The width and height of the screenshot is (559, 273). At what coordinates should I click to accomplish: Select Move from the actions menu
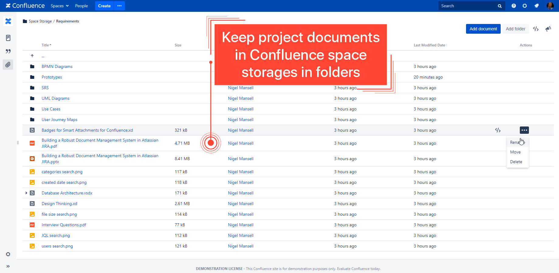[x=517, y=152]
